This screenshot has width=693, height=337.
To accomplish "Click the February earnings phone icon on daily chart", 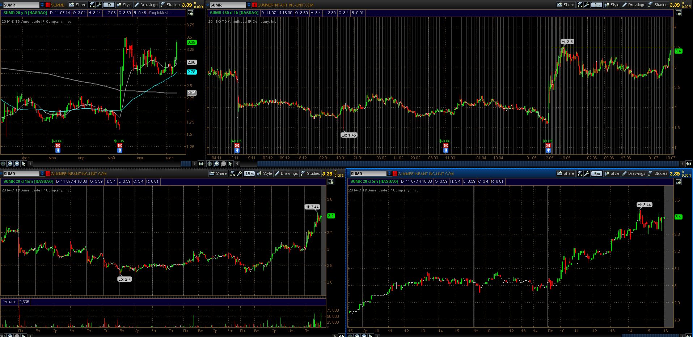I will pyautogui.click(x=58, y=146).
